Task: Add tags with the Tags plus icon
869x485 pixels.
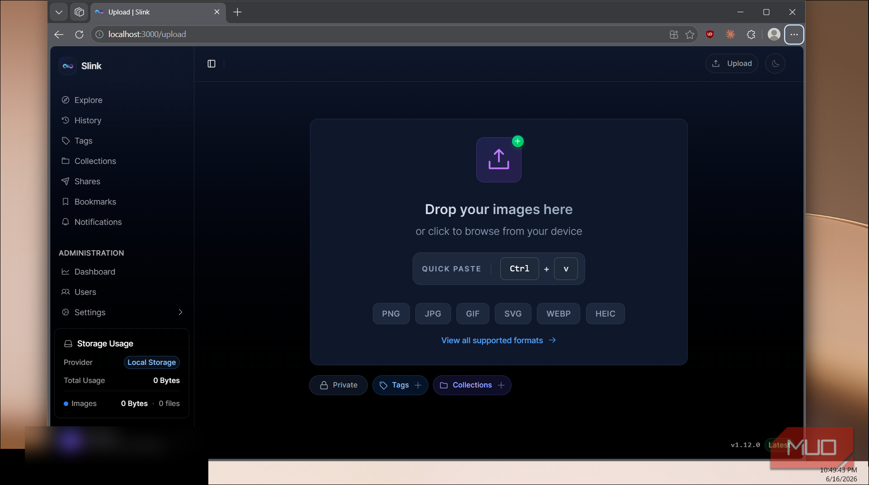Action: click(x=418, y=385)
